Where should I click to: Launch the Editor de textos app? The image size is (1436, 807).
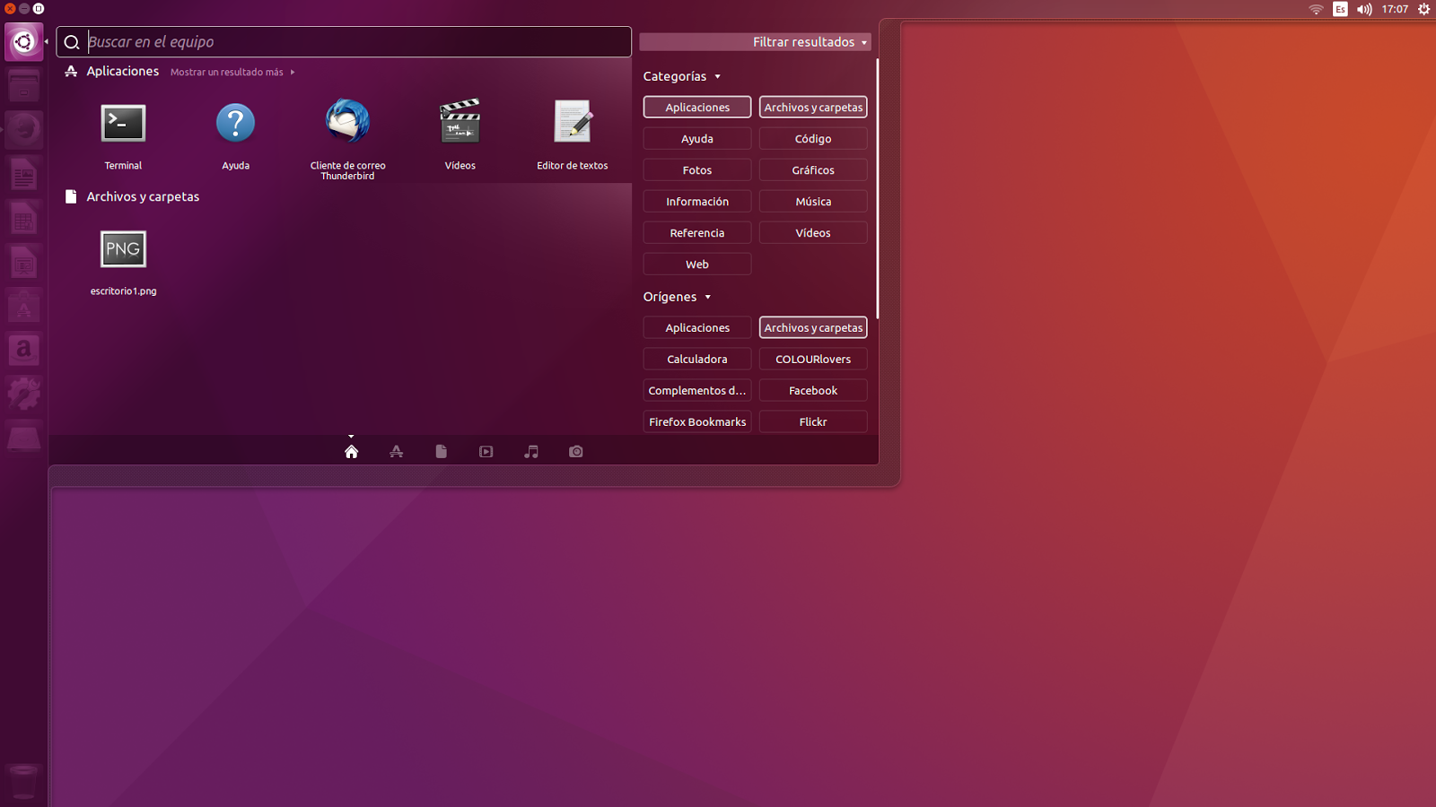tap(572, 123)
